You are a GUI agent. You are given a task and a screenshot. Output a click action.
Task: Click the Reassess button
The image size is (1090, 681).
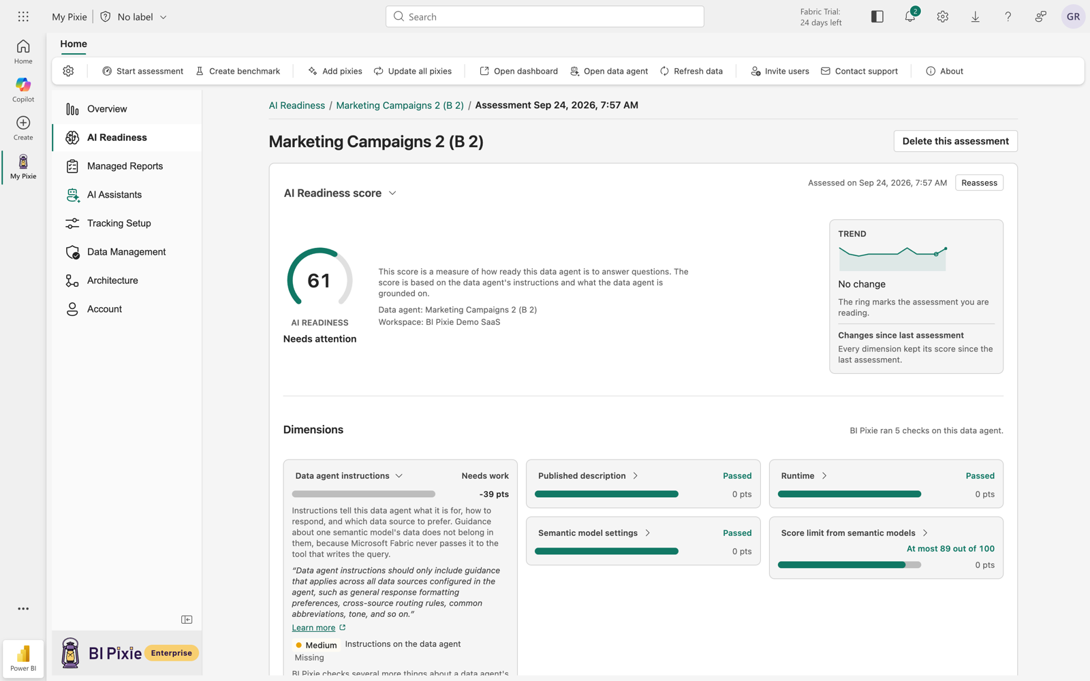pyautogui.click(x=979, y=183)
